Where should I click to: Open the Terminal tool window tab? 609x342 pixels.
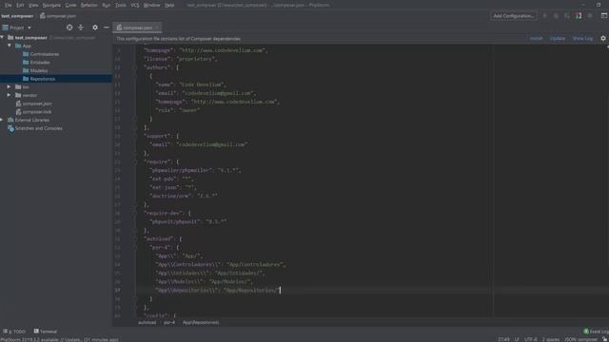click(x=46, y=332)
